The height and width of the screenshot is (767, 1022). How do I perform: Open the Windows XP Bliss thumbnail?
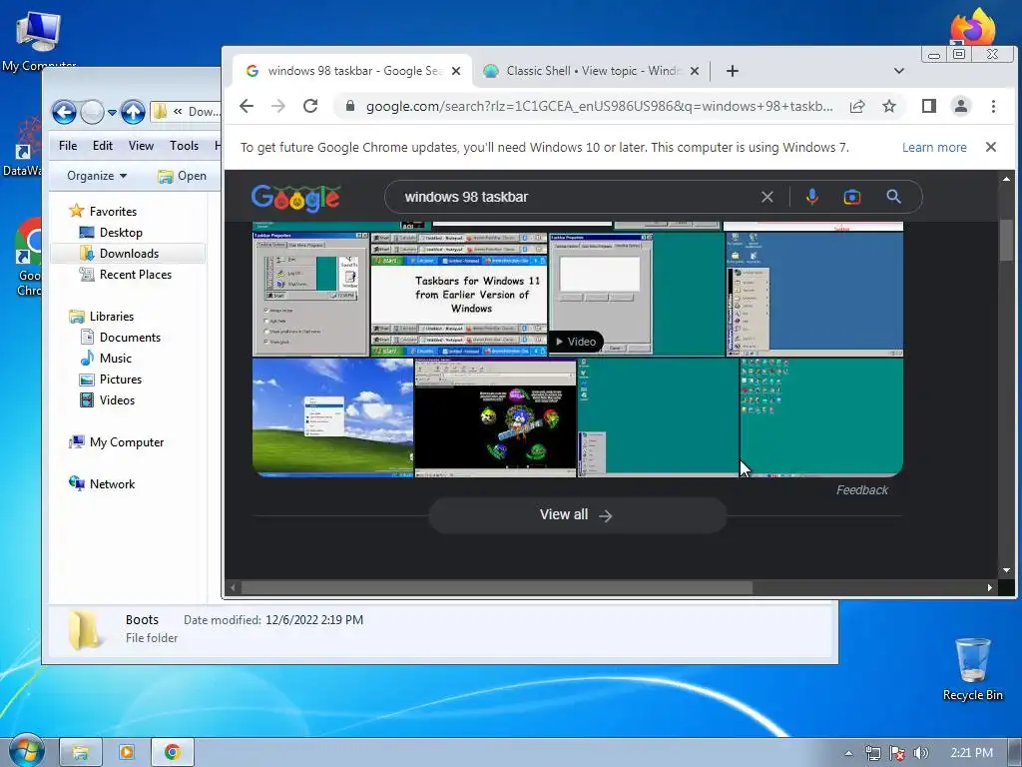333,417
